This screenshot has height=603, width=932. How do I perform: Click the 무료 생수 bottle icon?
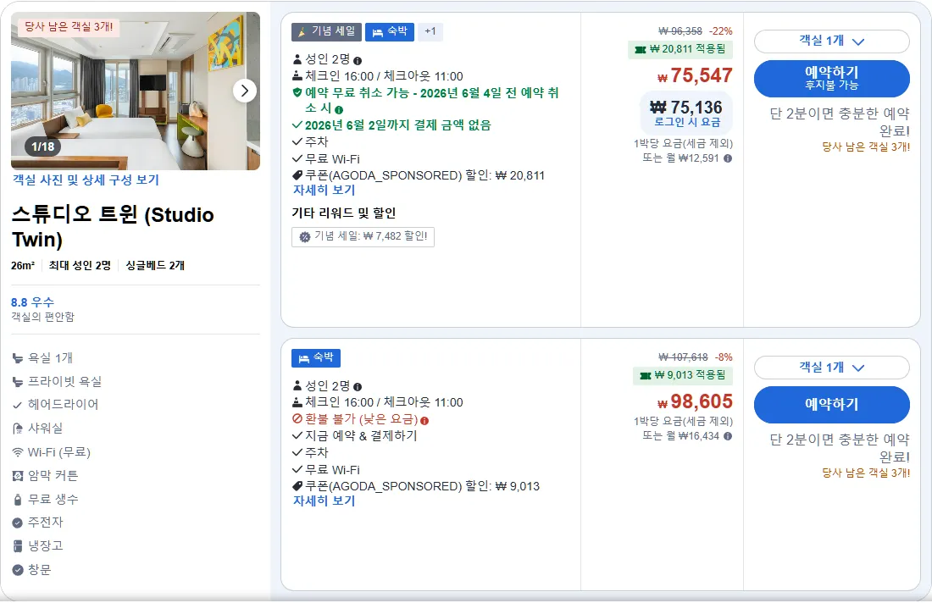(x=18, y=500)
